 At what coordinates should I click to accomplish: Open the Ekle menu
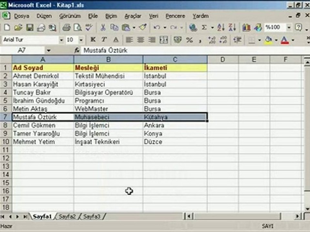click(93, 16)
